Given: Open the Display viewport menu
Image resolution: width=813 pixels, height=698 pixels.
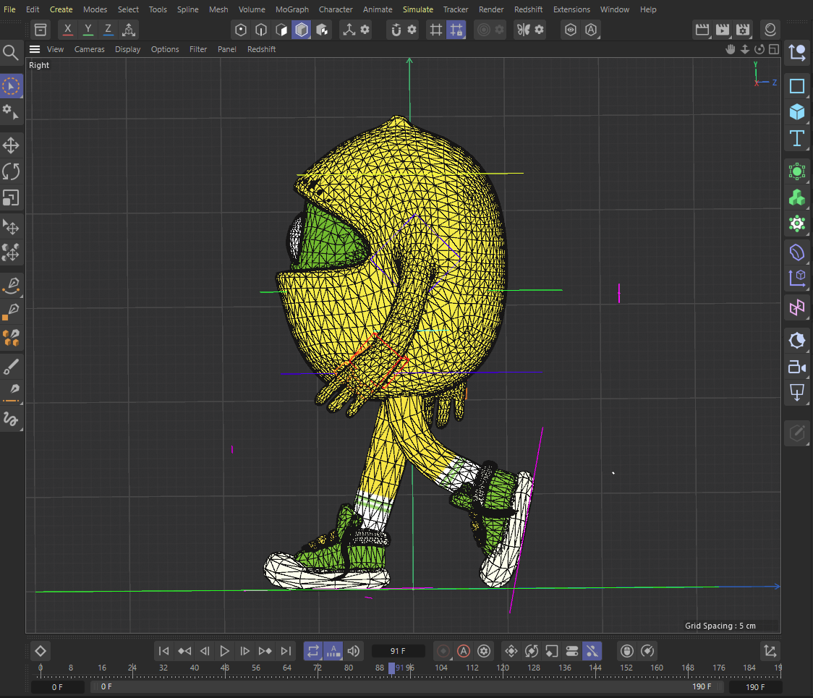Looking at the screenshot, I should click(127, 49).
